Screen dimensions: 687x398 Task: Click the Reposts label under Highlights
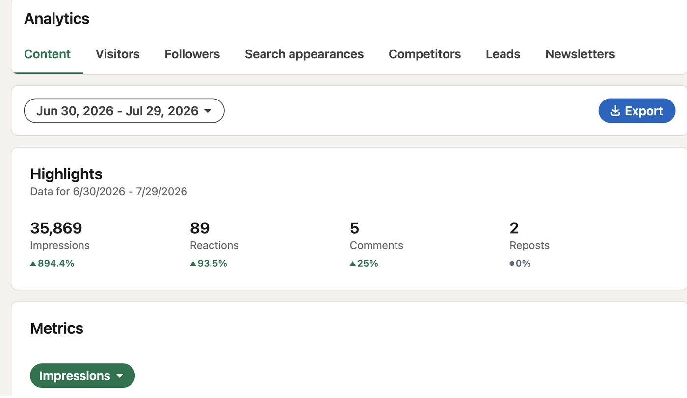point(529,245)
